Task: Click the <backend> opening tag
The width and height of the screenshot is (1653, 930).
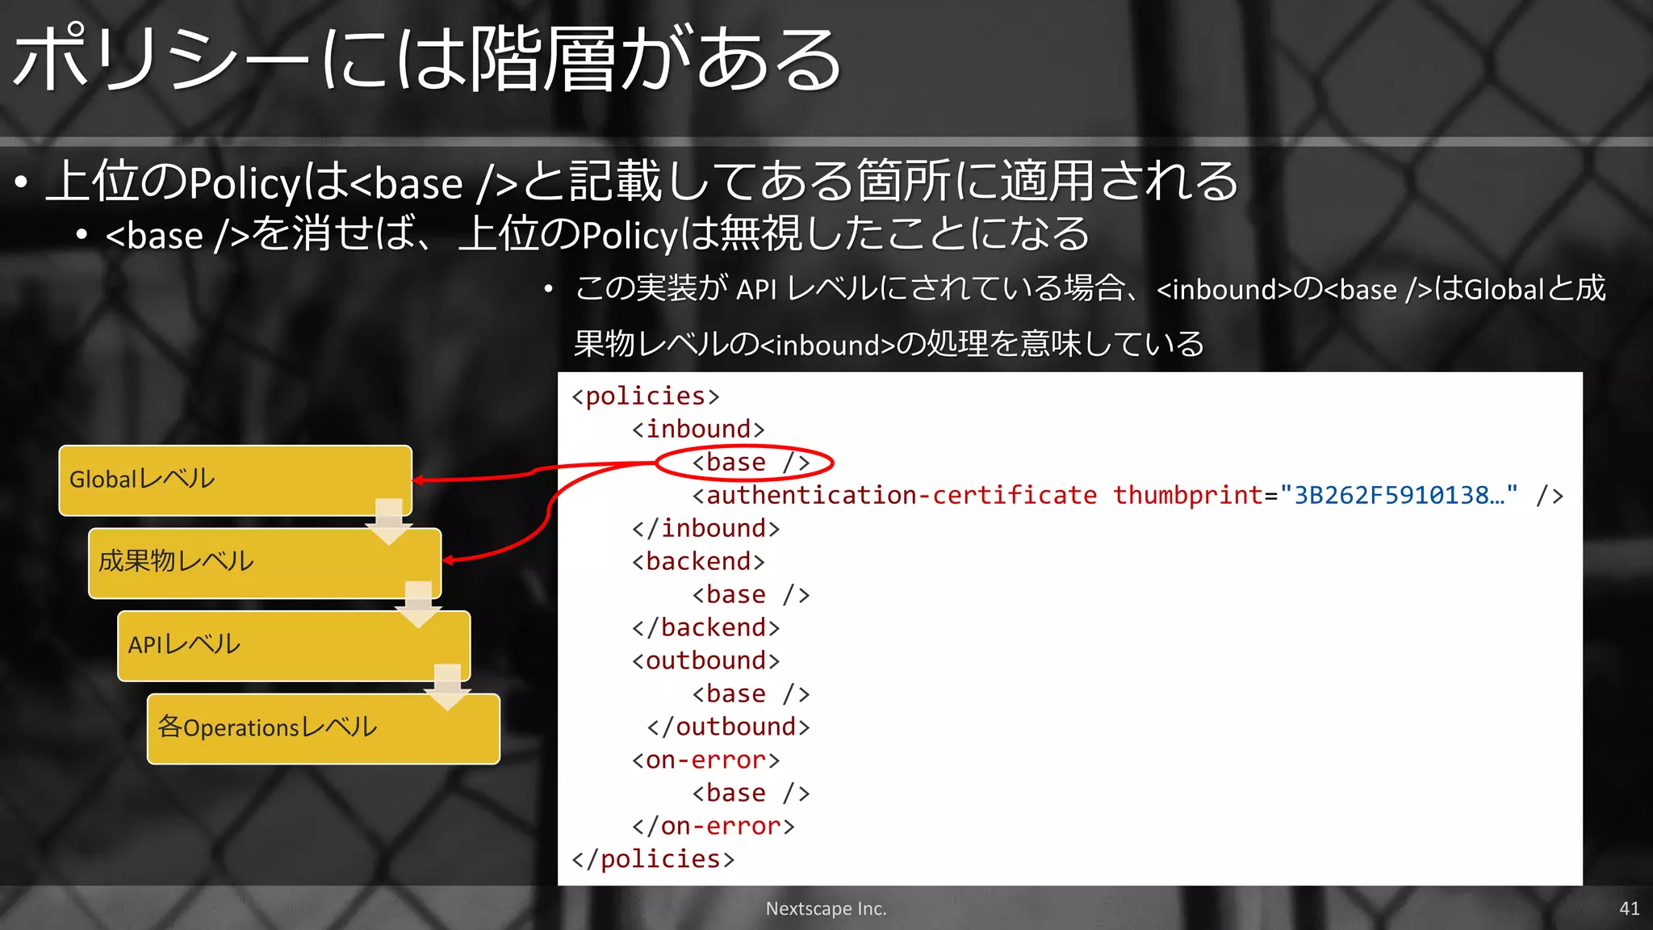Action: coord(698,562)
